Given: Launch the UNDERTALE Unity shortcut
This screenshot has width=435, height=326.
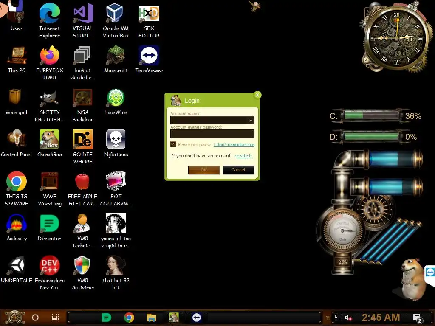Looking at the screenshot, I should 17,270.
